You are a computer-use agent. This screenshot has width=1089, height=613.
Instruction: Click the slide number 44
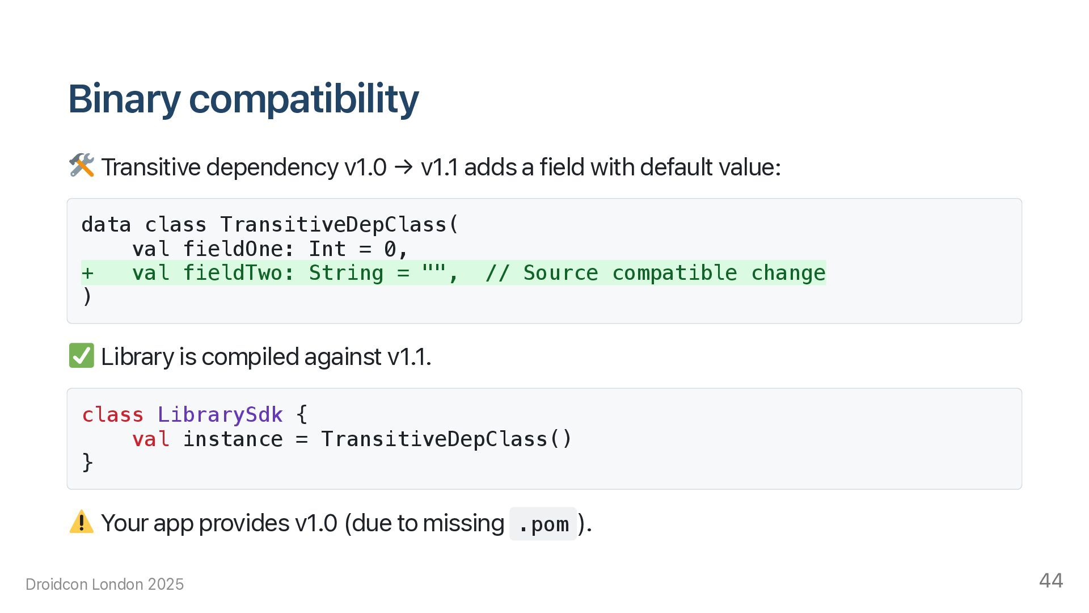(1050, 581)
